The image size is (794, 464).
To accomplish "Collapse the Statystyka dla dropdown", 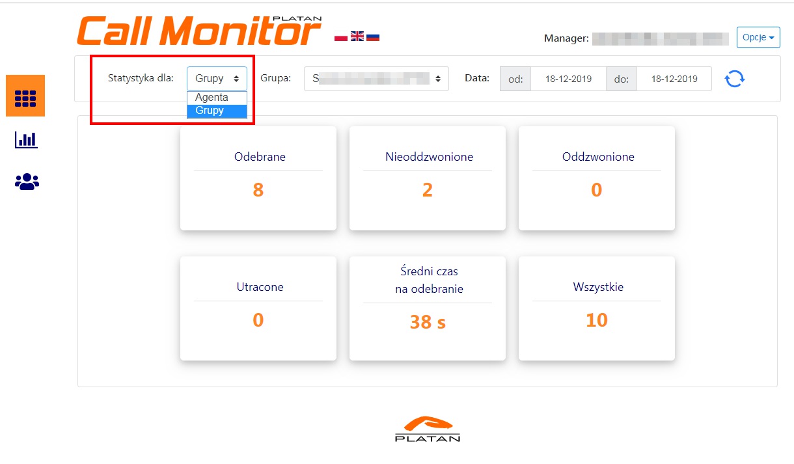I will (x=217, y=79).
